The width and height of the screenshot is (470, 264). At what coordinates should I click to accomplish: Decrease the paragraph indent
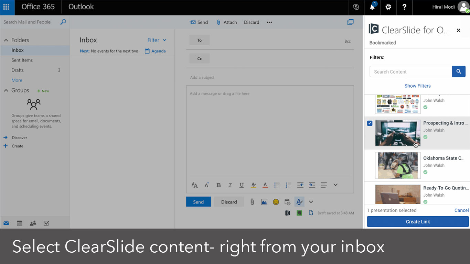tap(300, 185)
